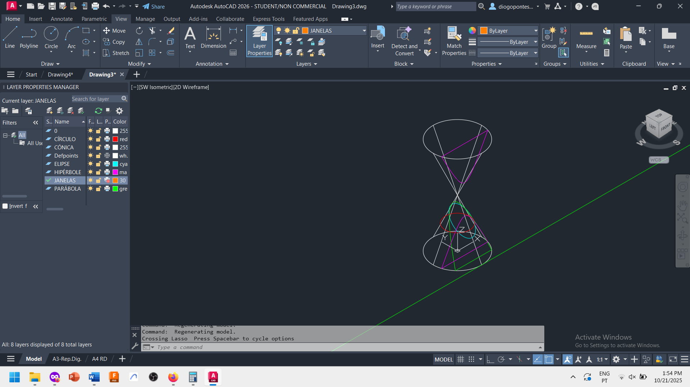The height and width of the screenshot is (387, 690).
Task: Switch to the Annotate ribbon tab
Action: (x=62, y=19)
